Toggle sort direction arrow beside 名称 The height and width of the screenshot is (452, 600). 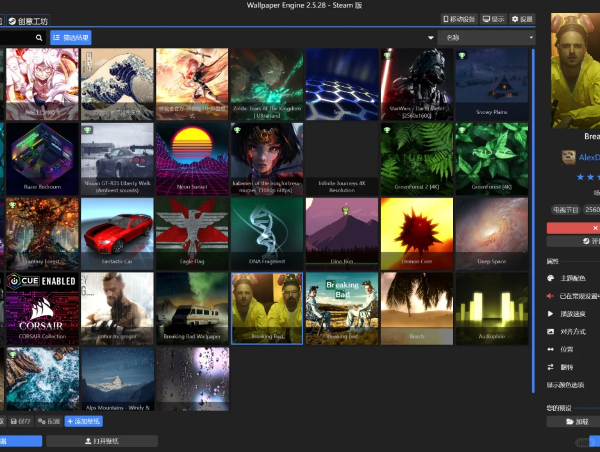[x=431, y=38]
